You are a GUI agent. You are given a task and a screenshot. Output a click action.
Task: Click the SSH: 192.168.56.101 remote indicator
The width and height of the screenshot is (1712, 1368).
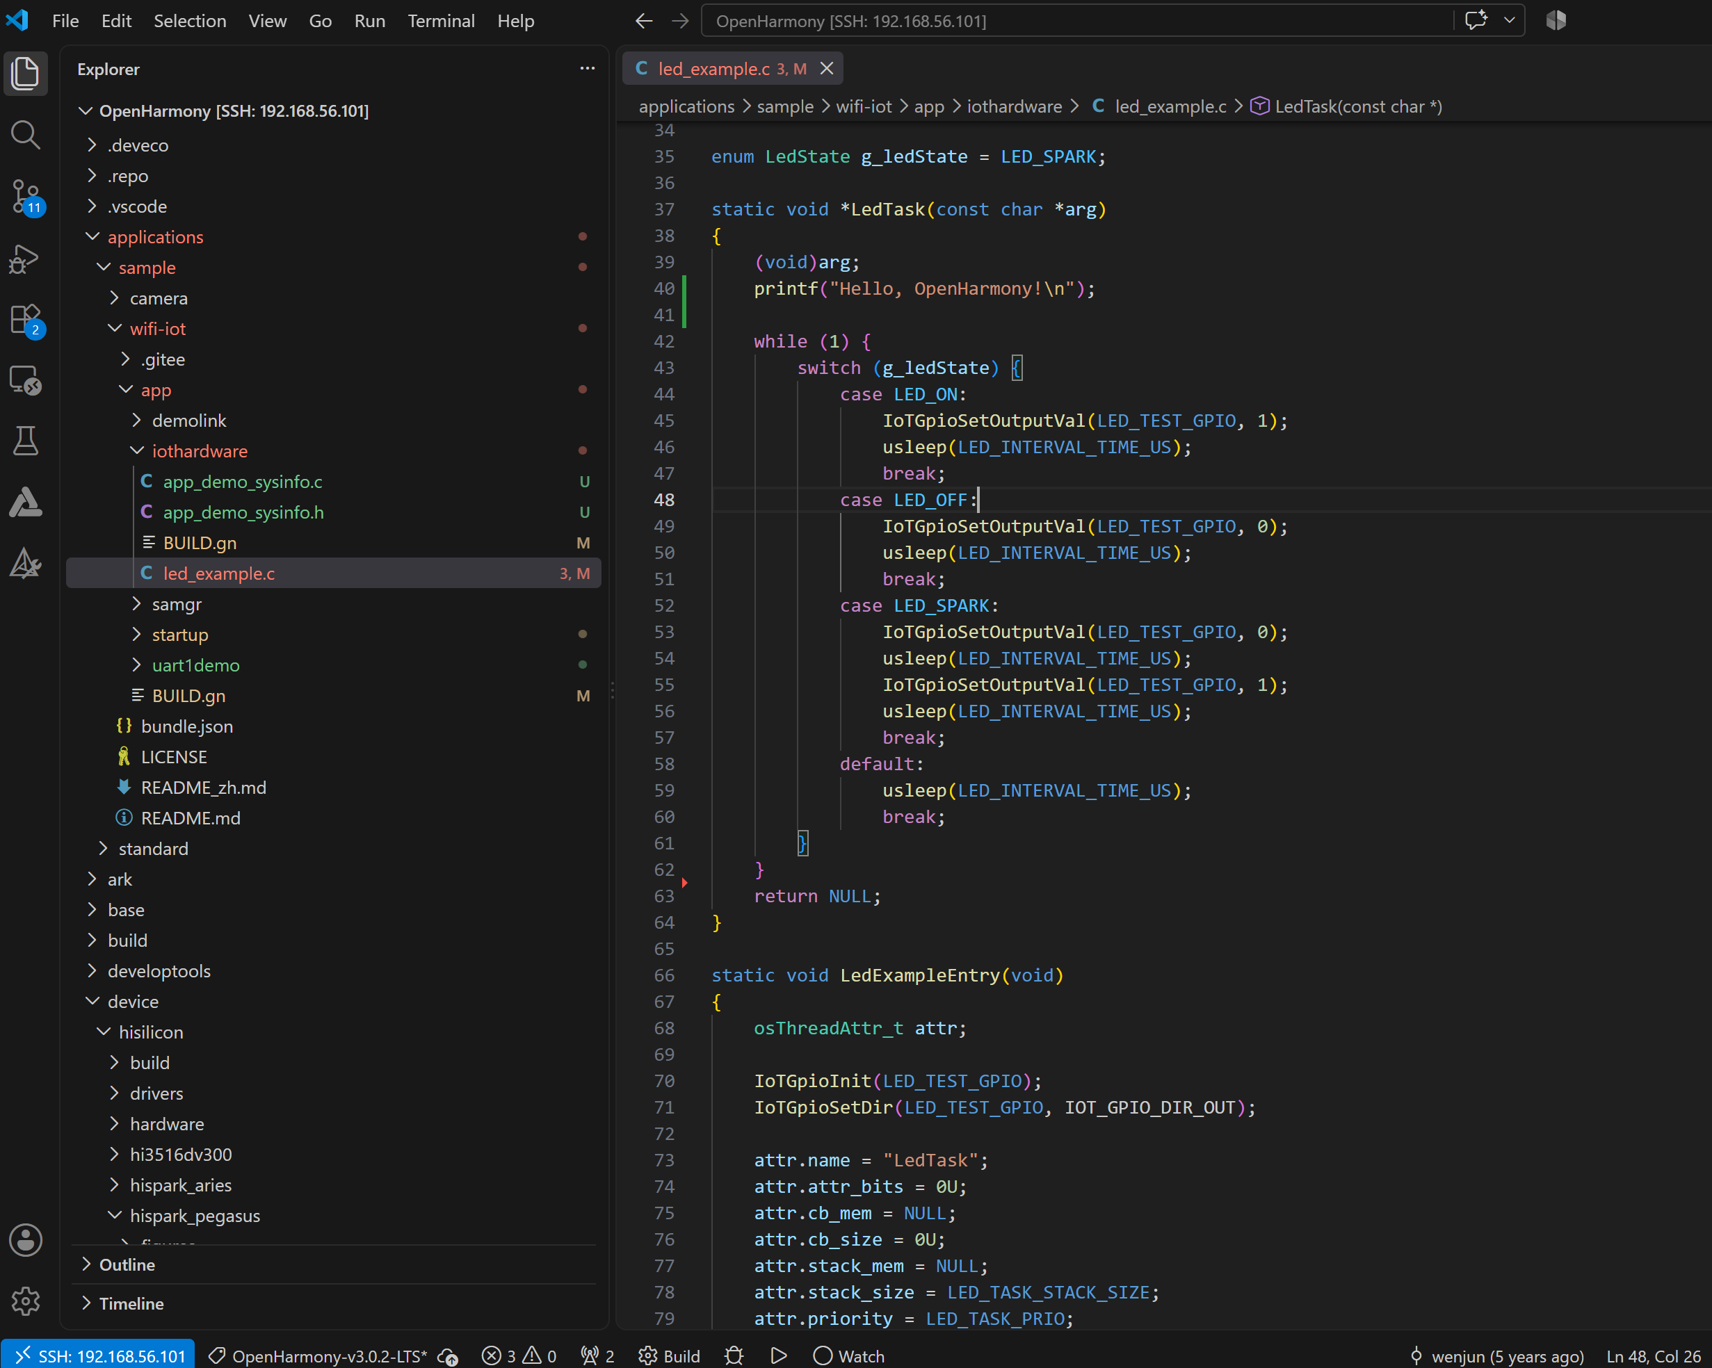[x=97, y=1355]
